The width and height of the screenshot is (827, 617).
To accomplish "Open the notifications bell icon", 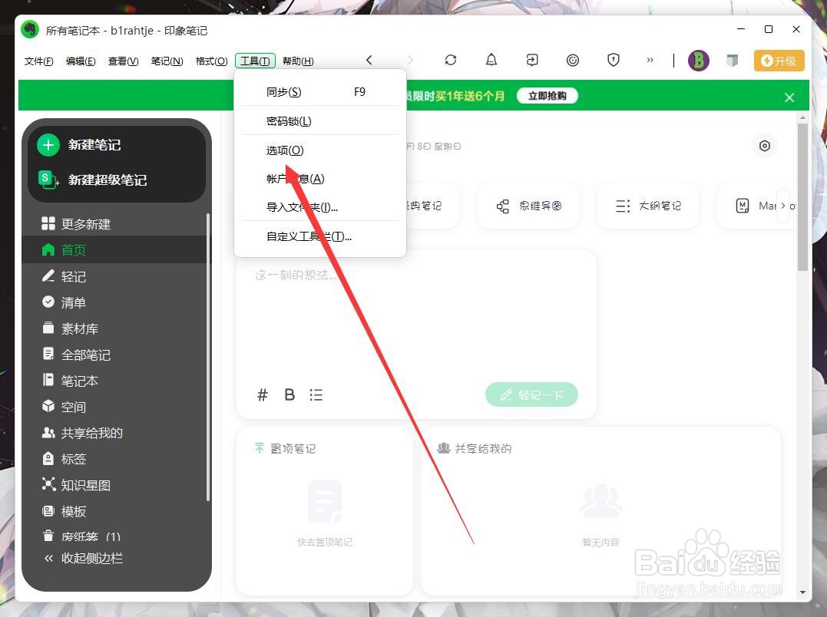I will 491,60.
